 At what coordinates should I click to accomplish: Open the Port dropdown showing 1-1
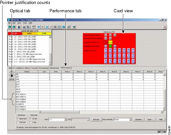57,119
